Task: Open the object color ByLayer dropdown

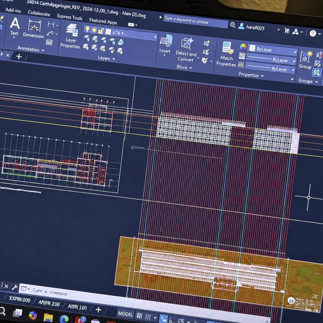Action: (x=295, y=52)
